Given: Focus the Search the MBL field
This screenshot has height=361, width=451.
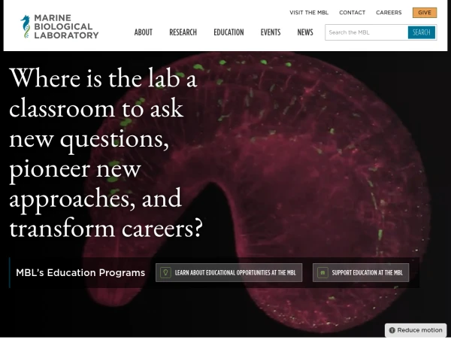Looking at the screenshot, I should pyautogui.click(x=367, y=32).
